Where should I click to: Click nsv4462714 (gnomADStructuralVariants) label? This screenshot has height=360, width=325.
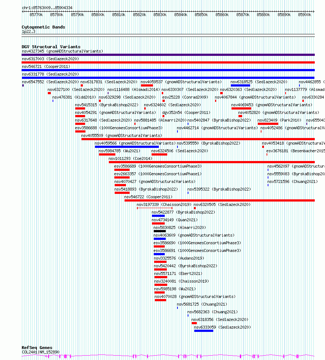point(217,128)
